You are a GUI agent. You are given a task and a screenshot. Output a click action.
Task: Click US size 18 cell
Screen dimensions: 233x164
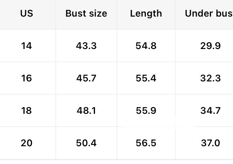[26, 111]
